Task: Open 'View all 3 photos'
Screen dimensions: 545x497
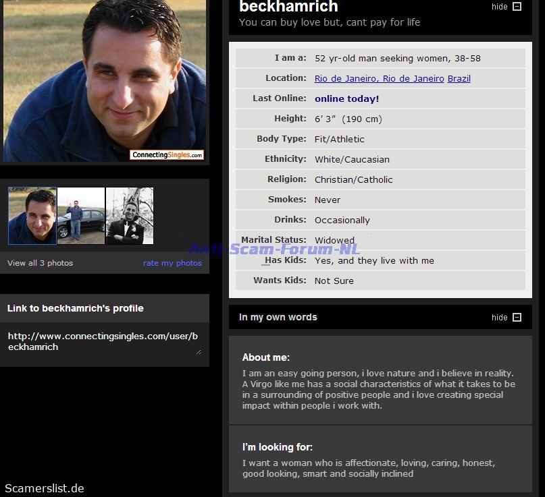Action: coord(40,263)
